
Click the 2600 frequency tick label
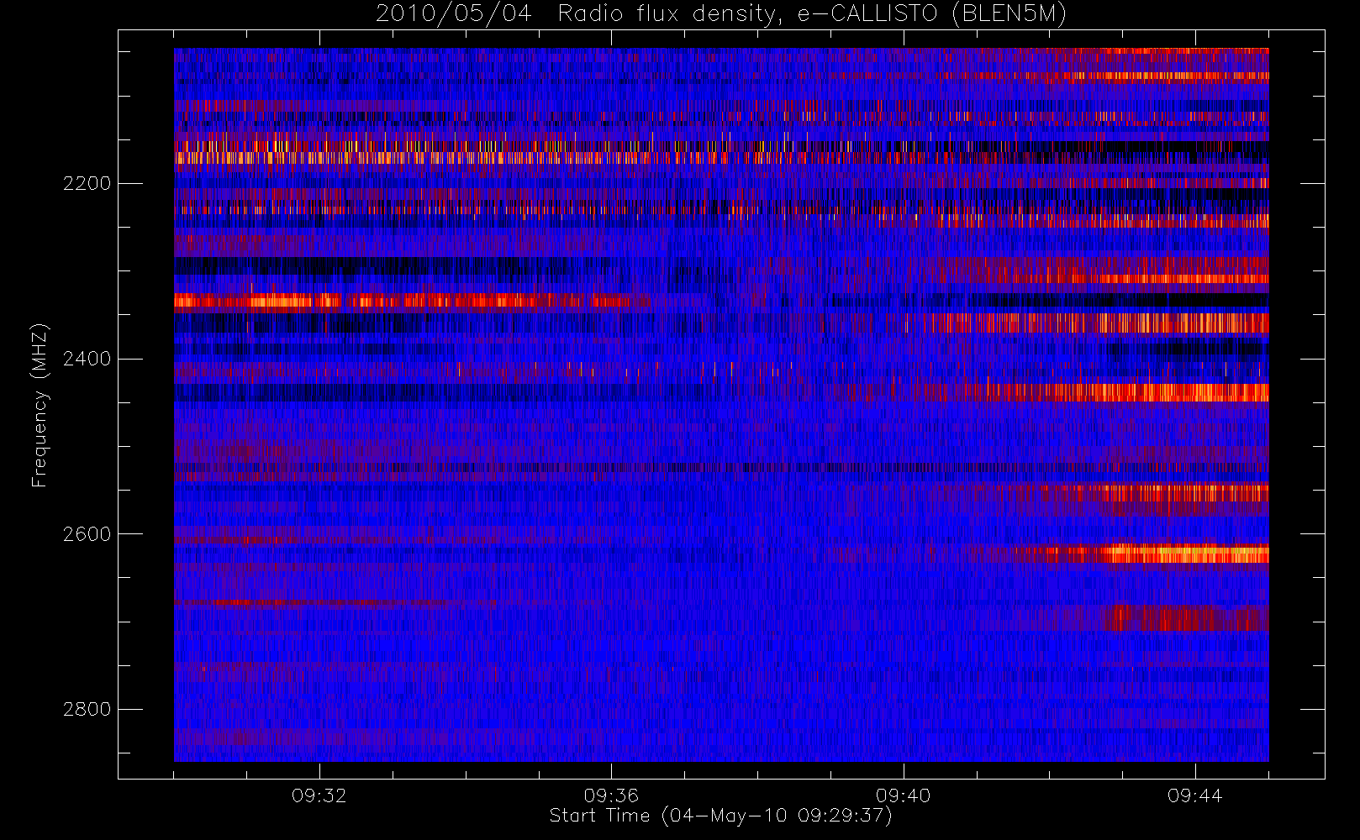click(87, 535)
